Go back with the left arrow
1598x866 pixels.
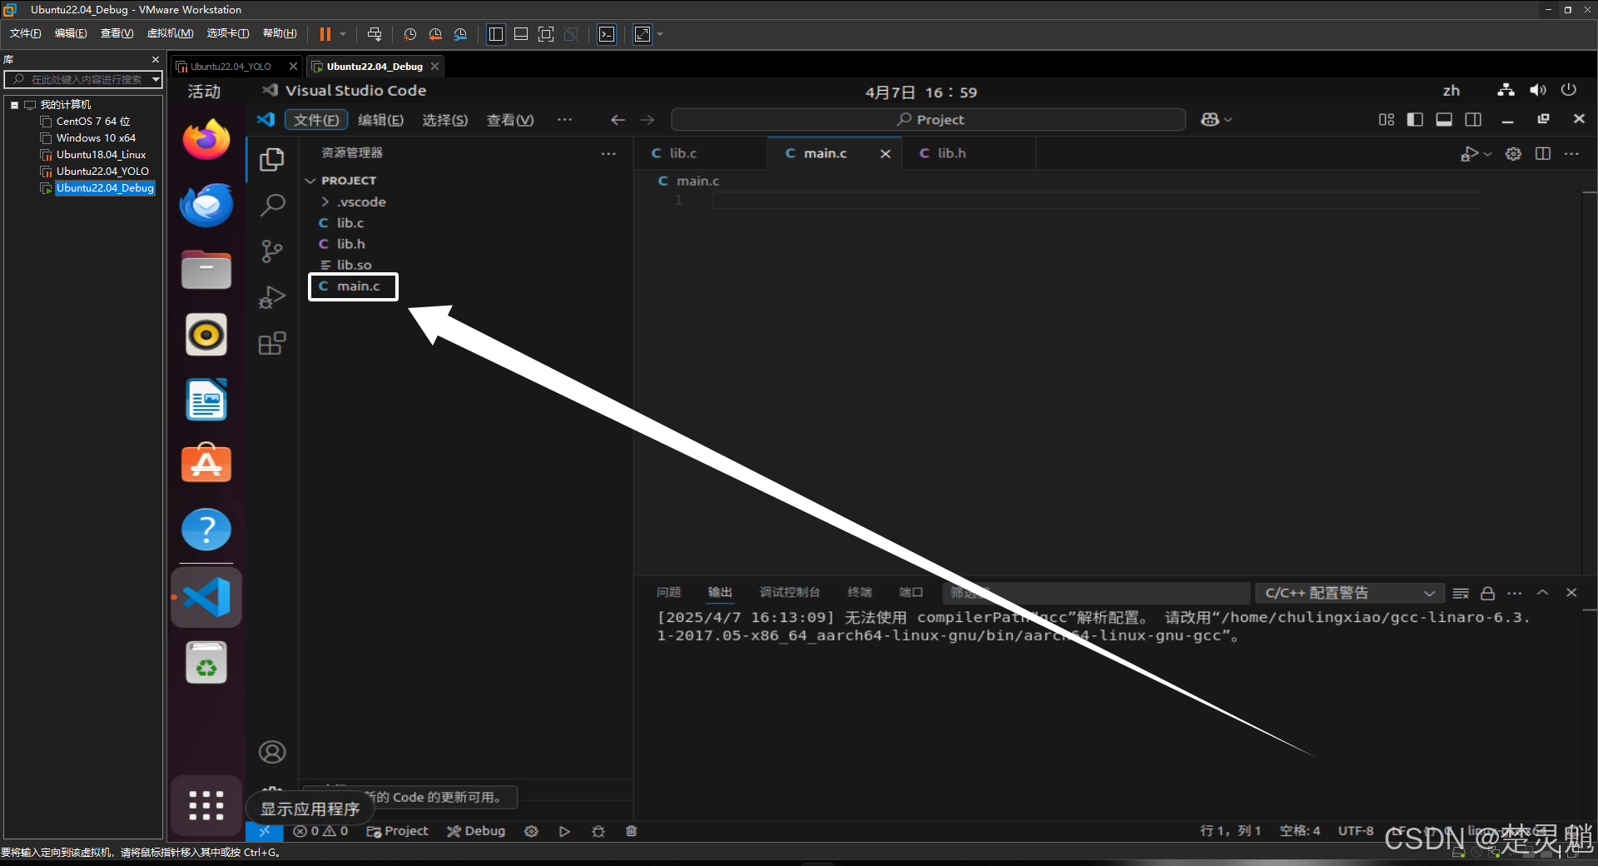pos(618,120)
